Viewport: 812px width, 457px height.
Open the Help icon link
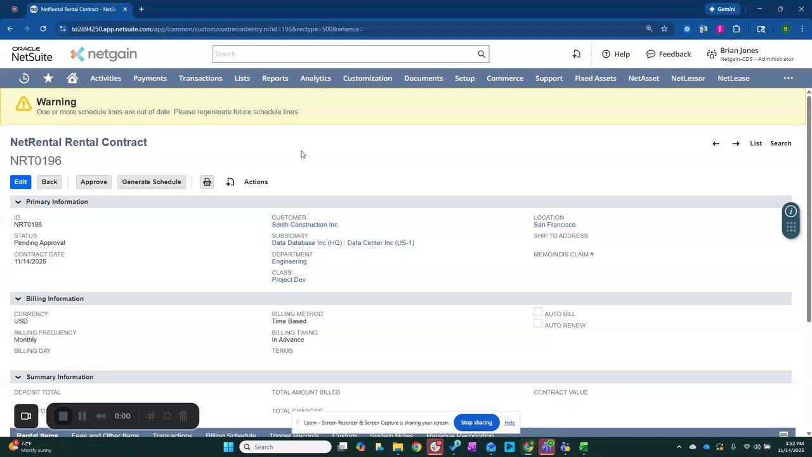tap(616, 54)
